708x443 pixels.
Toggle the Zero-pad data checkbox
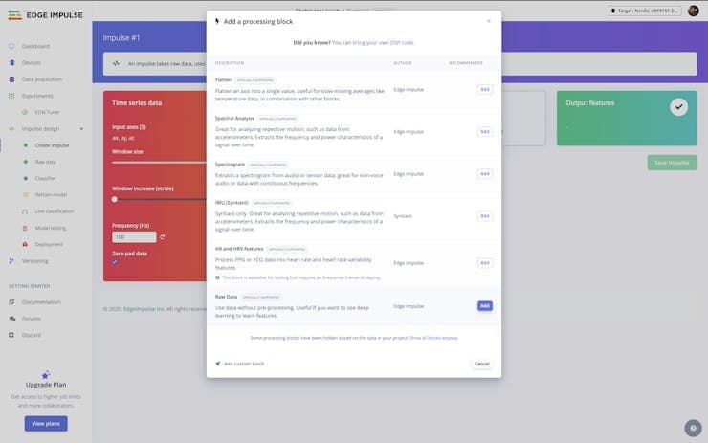click(115, 262)
